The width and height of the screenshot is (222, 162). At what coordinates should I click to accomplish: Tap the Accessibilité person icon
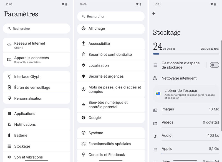coord(84,44)
